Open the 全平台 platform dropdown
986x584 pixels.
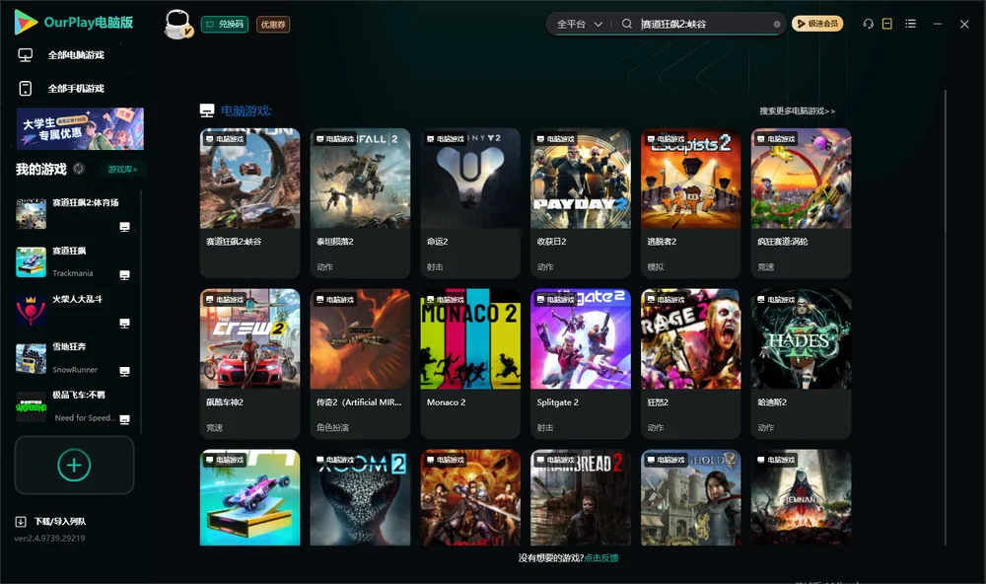coord(579,24)
